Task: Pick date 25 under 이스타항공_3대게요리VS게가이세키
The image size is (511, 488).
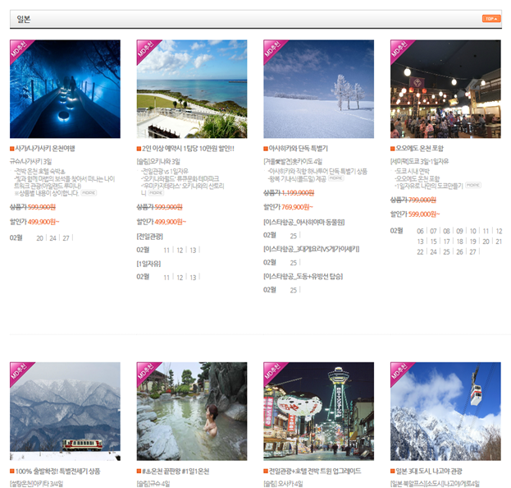Action: [294, 263]
